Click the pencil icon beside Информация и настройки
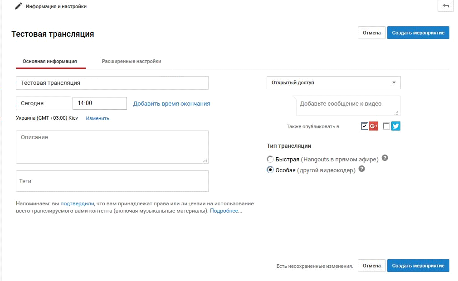Screen dimensions: 458x281 pos(18,6)
